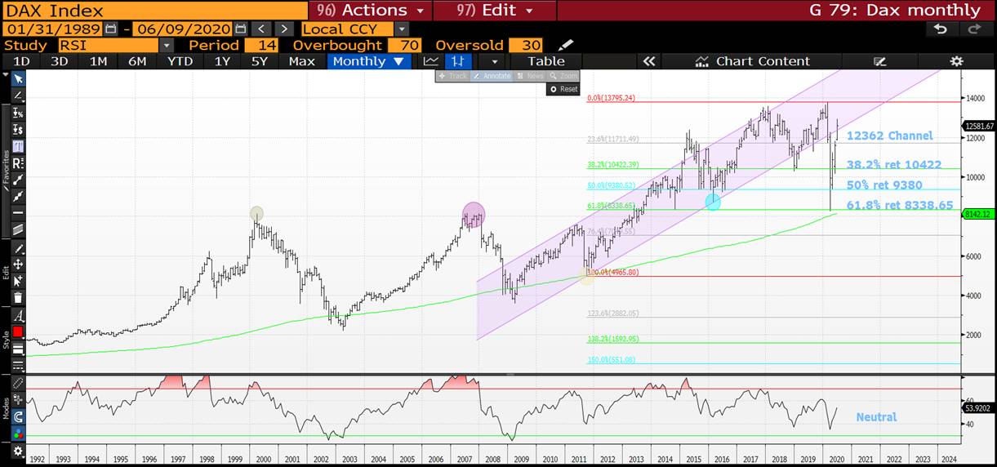
Task: Click the '12362 Channel' annotation text
Action: pyautogui.click(x=889, y=136)
